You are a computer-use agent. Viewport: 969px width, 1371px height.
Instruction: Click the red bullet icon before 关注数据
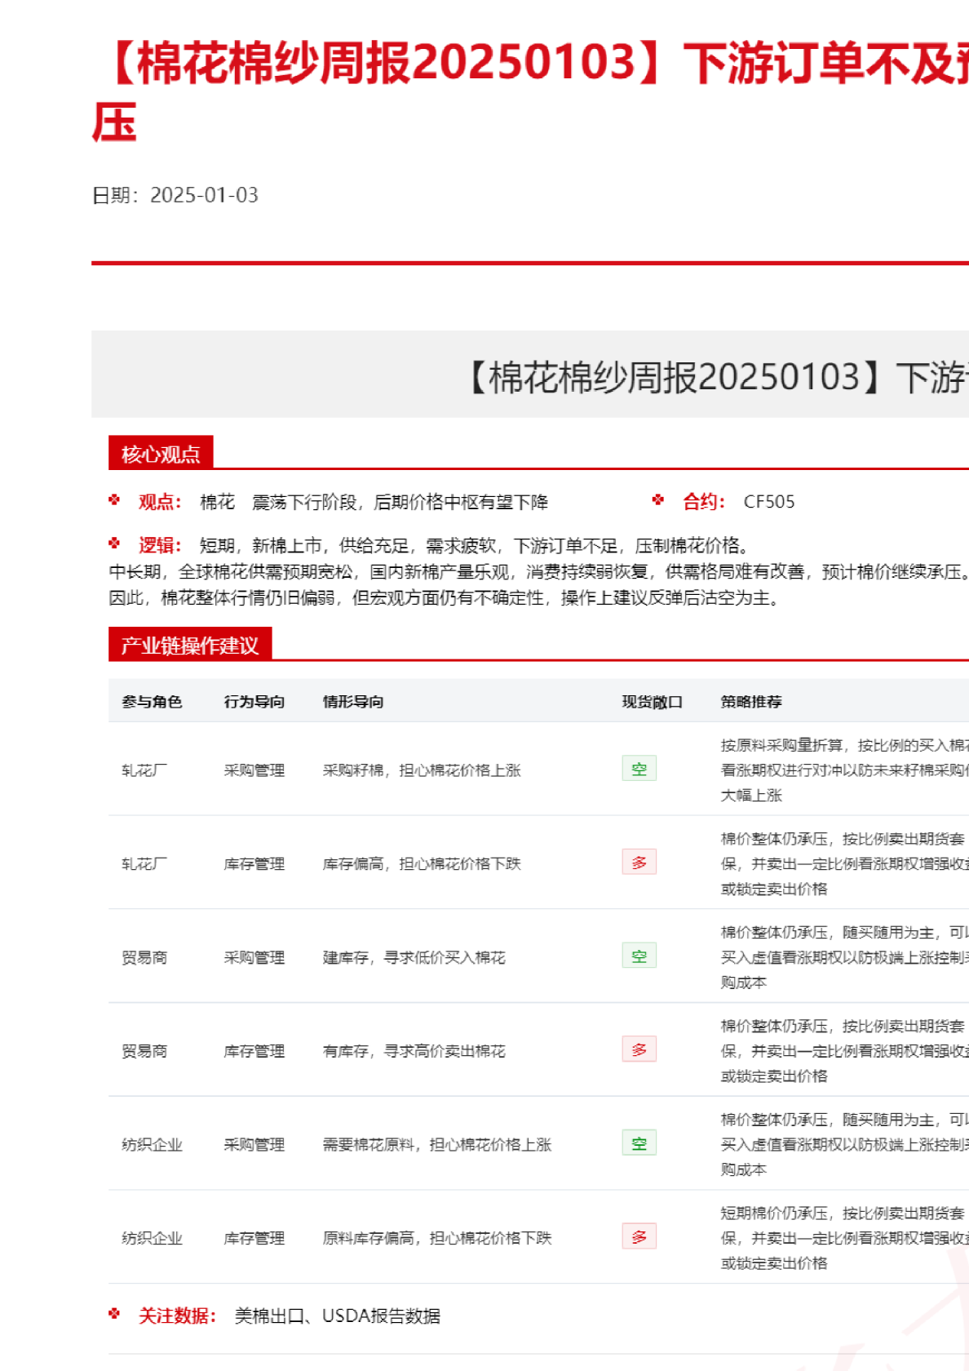(x=114, y=1314)
